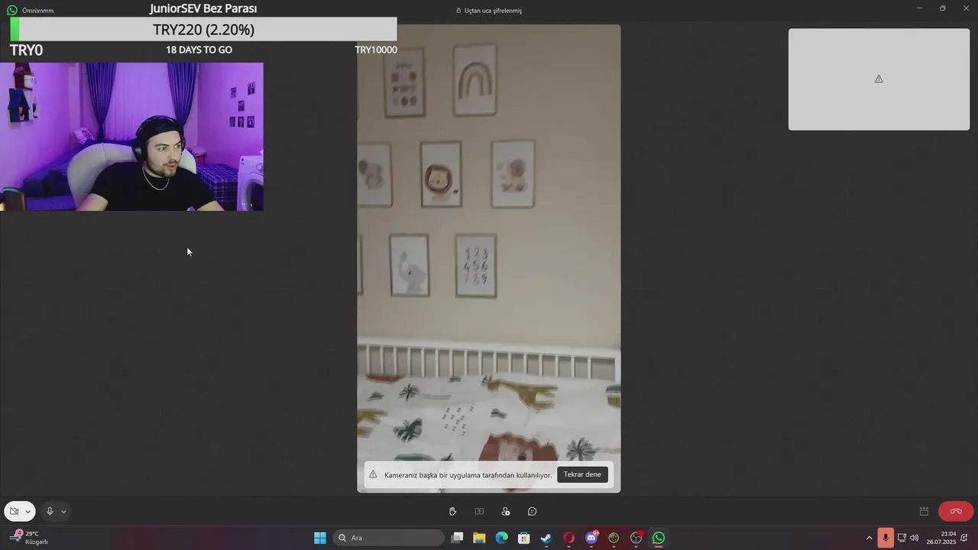Click the 'TRY10000' goal amount
This screenshot has width=978, height=550.
coord(376,50)
